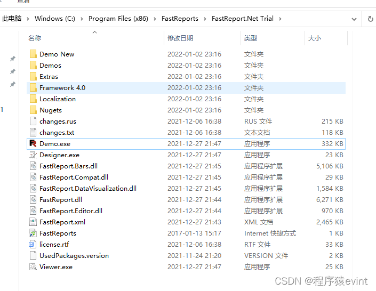The image size is (376, 291).
Task: Click the 6,271 KB size cell
Action: point(330,200)
